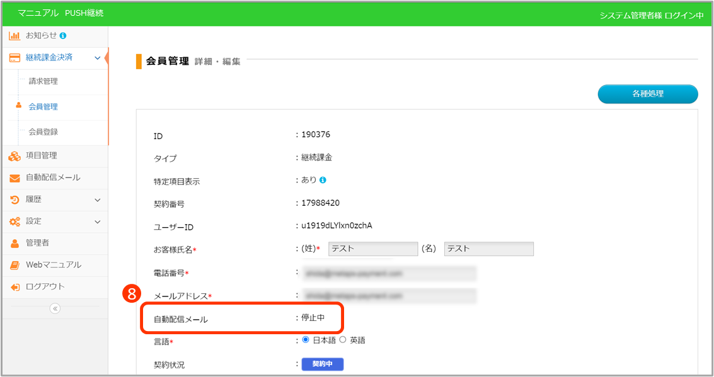Click the 履歴 history clock icon
The width and height of the screenshot is (714, 377).
14,200
